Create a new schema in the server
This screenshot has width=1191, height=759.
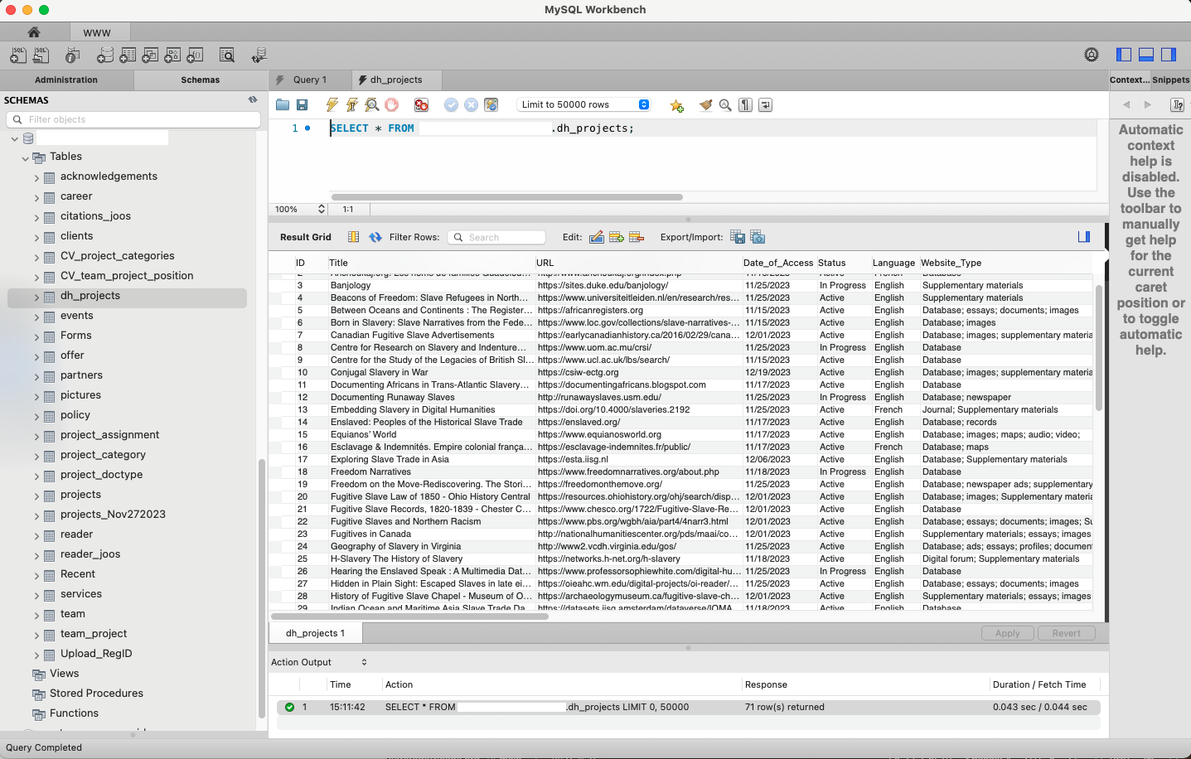click(105, 56)
